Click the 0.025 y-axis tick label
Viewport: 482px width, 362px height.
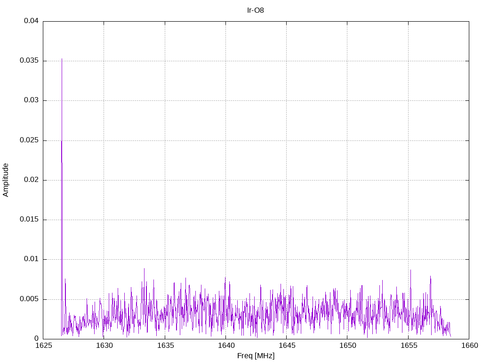pos(29,140)
